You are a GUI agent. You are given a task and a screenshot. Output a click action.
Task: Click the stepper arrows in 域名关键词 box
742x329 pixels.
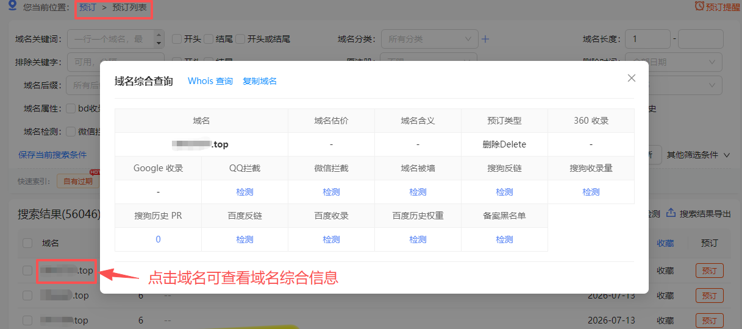(159, 39)
